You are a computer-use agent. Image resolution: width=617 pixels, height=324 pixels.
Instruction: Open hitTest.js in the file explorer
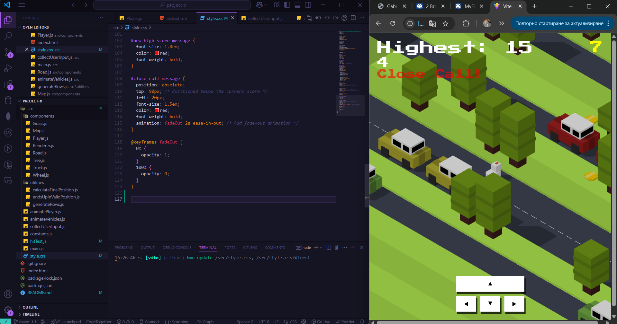tap(38, 241)
